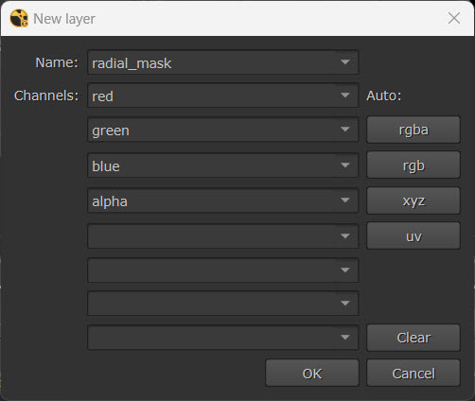Click the Nuke app icon in title bar
Viewport: 475px width, 401px height.
[19, 18]
